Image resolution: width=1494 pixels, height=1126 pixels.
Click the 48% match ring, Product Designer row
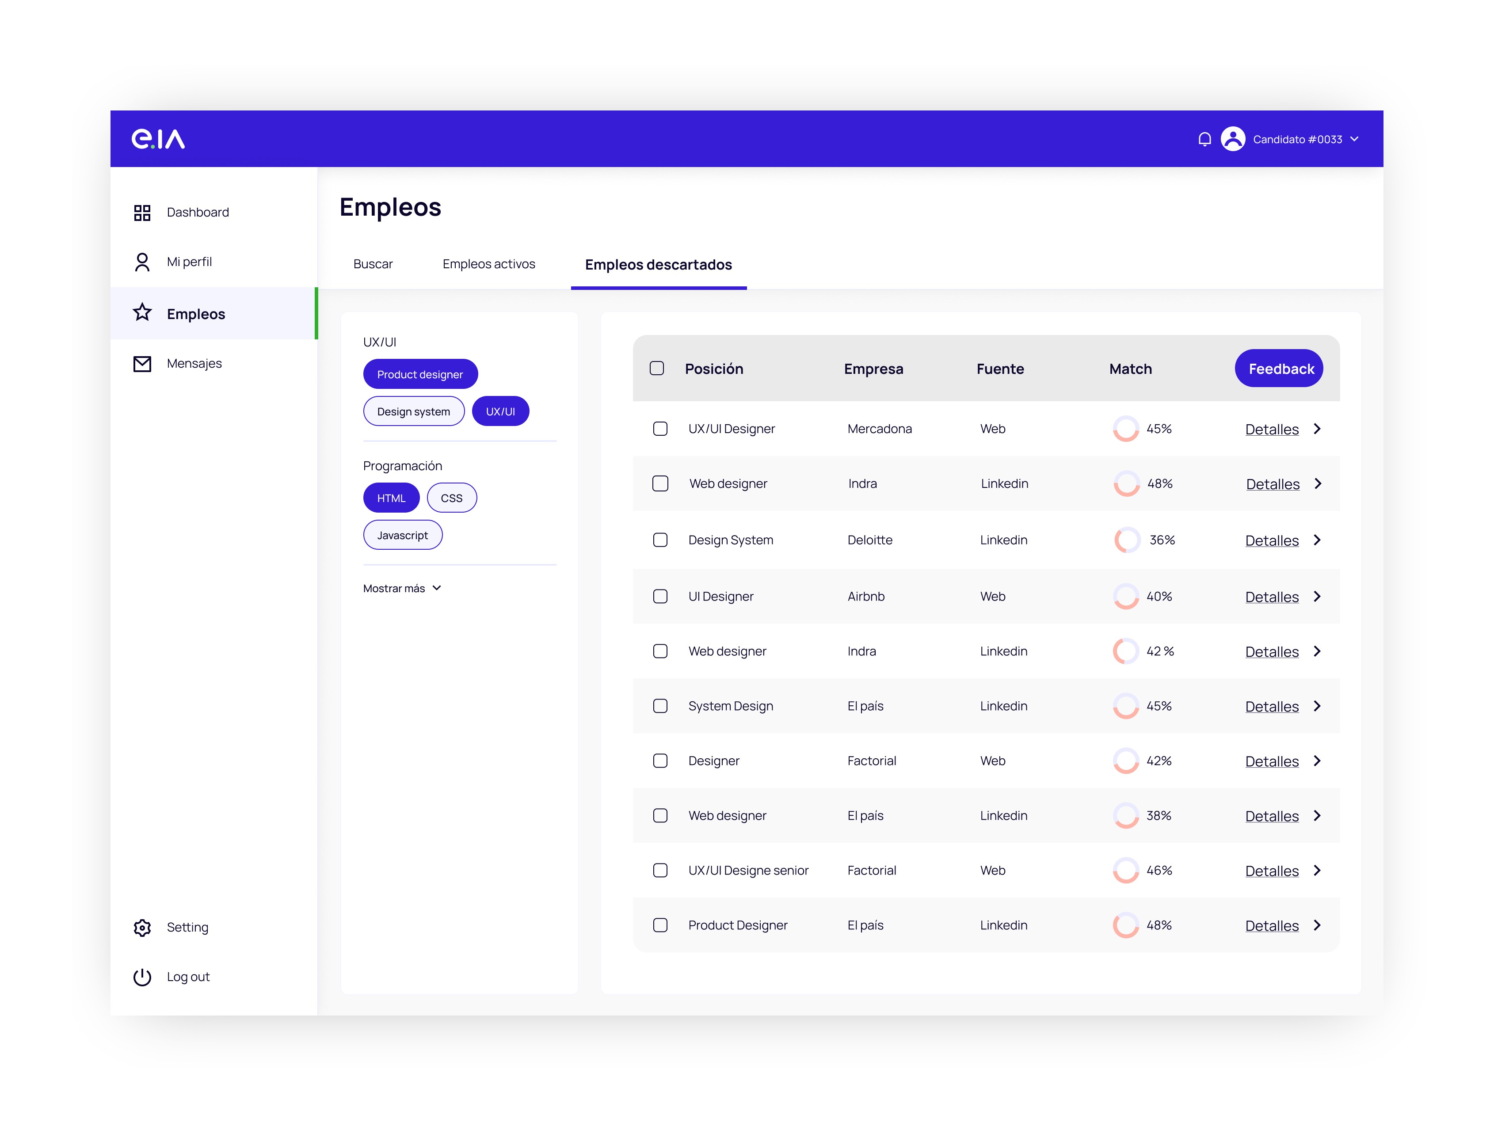click(1126, 925)
